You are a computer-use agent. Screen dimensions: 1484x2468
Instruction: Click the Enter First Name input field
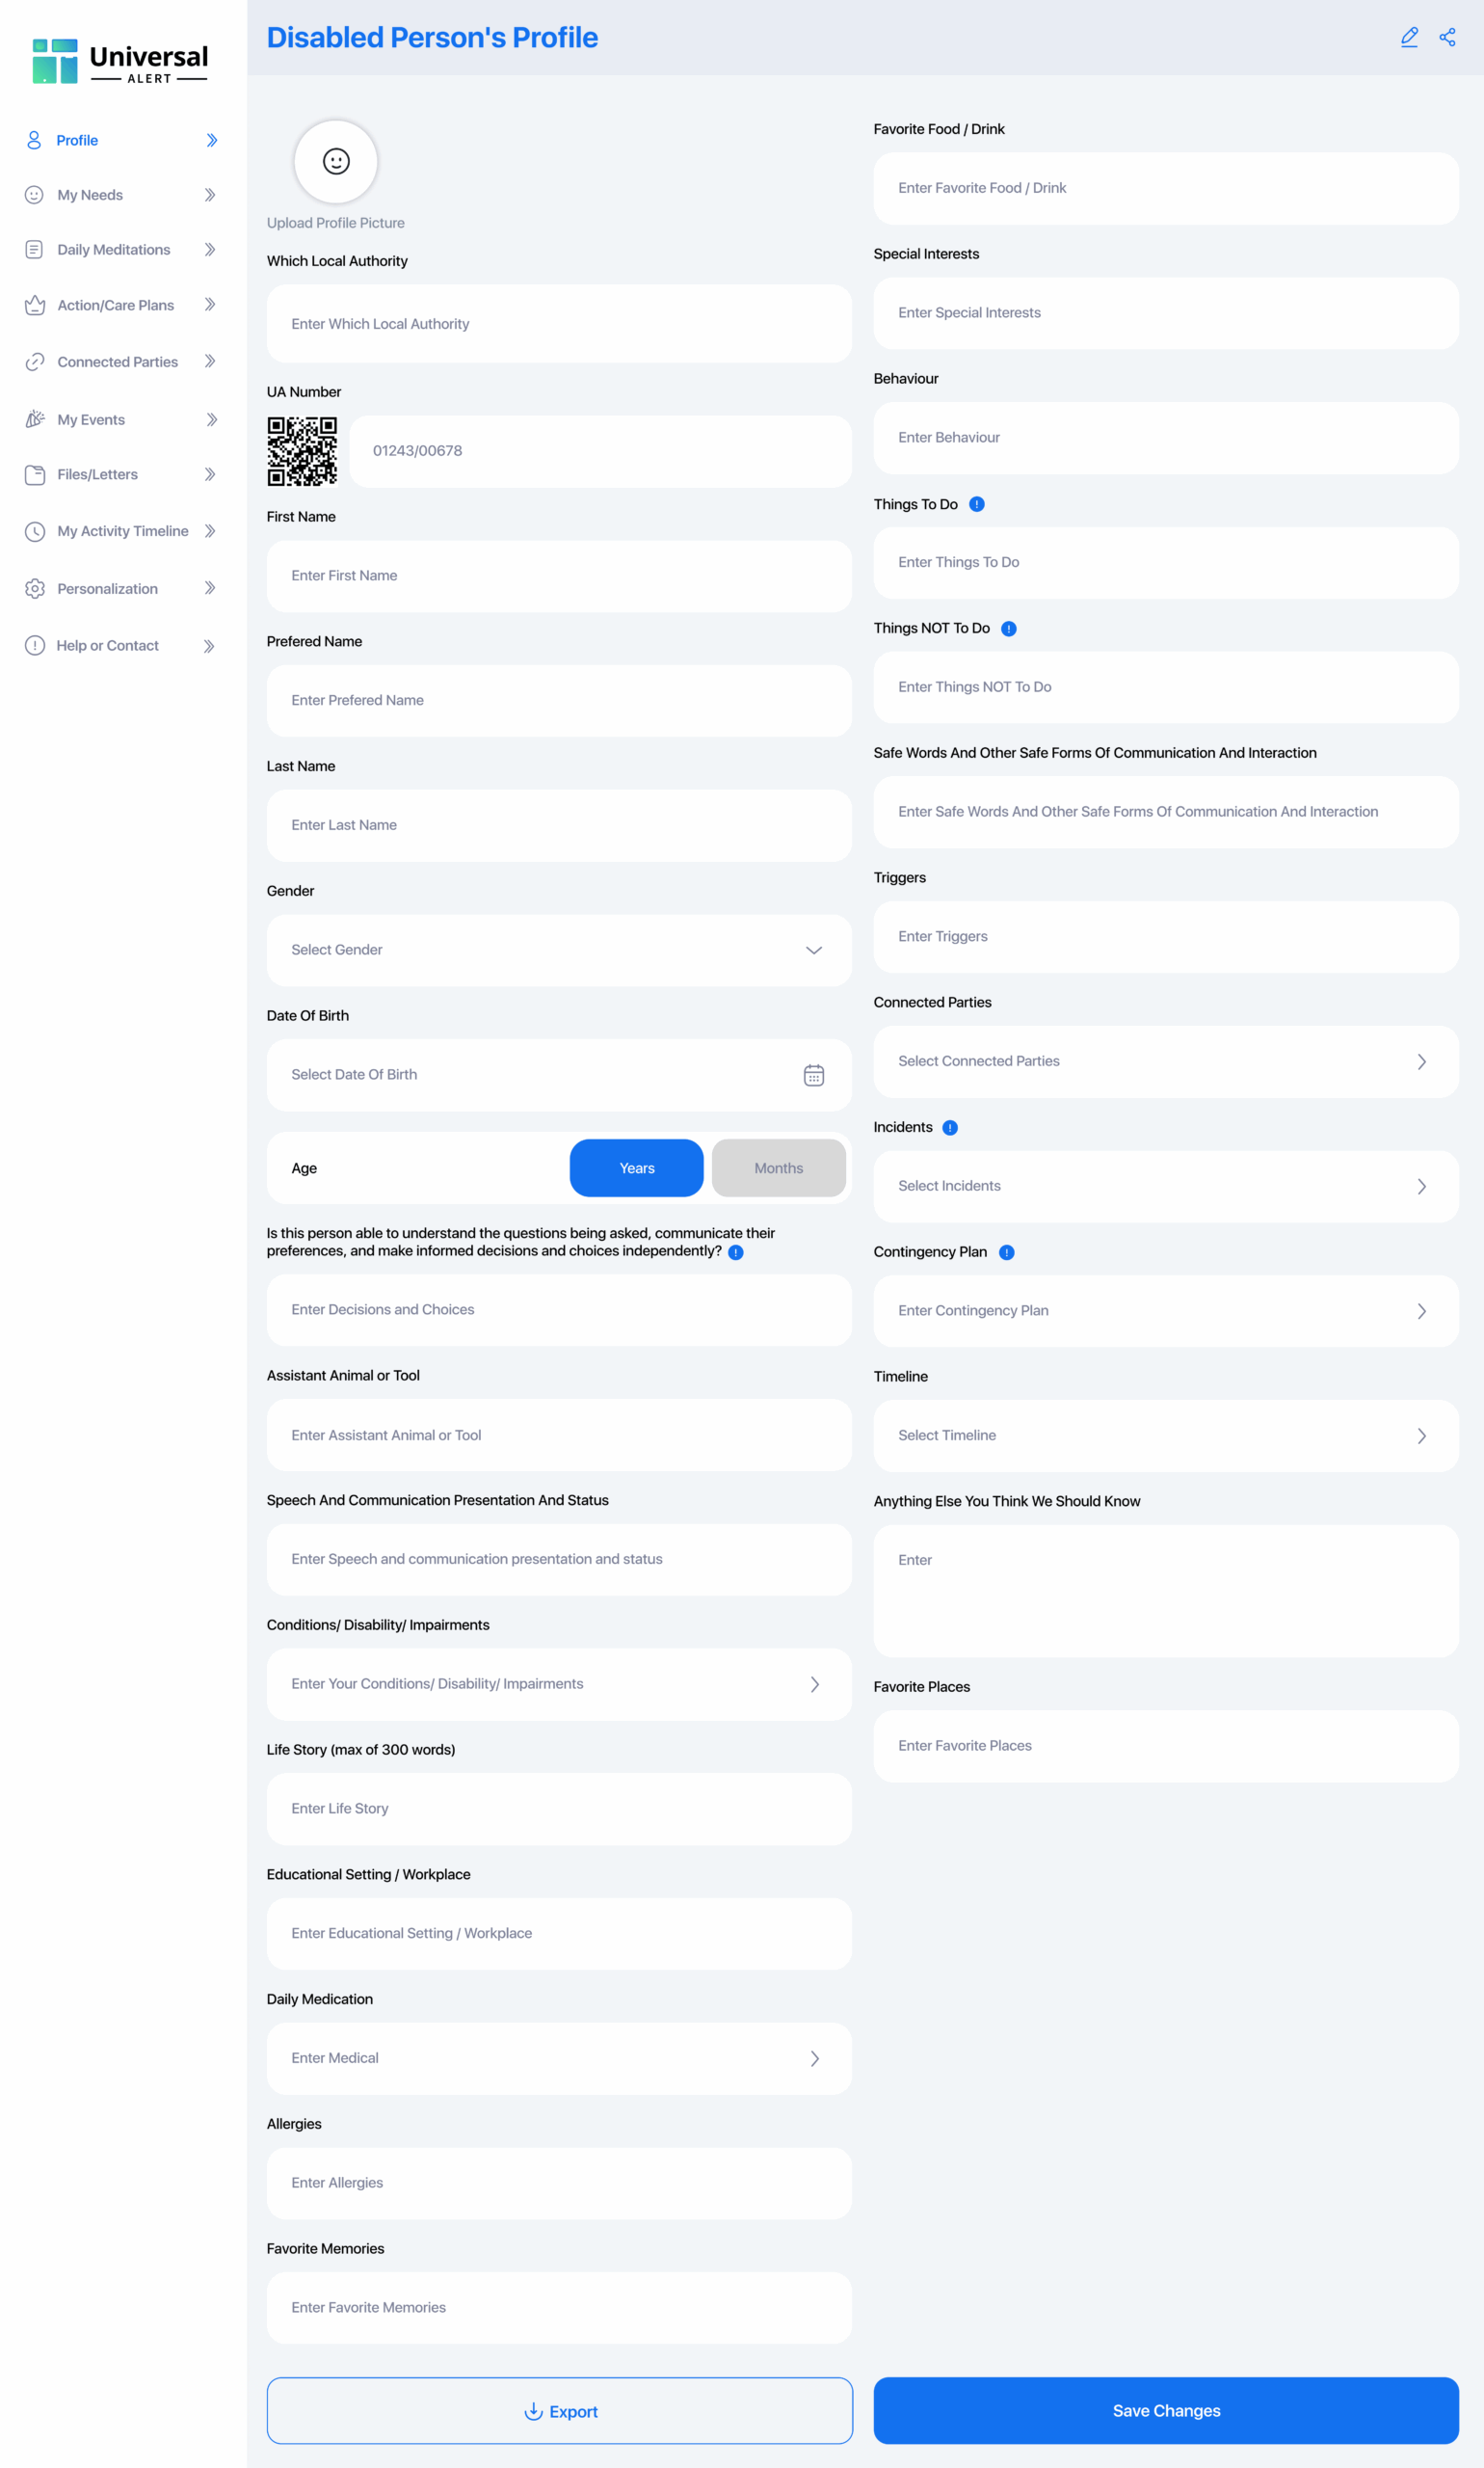[559, 577]
